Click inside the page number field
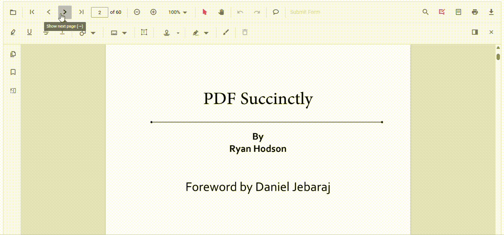The width and height of the screenshot is (504, 235). (x=100, y=12)
